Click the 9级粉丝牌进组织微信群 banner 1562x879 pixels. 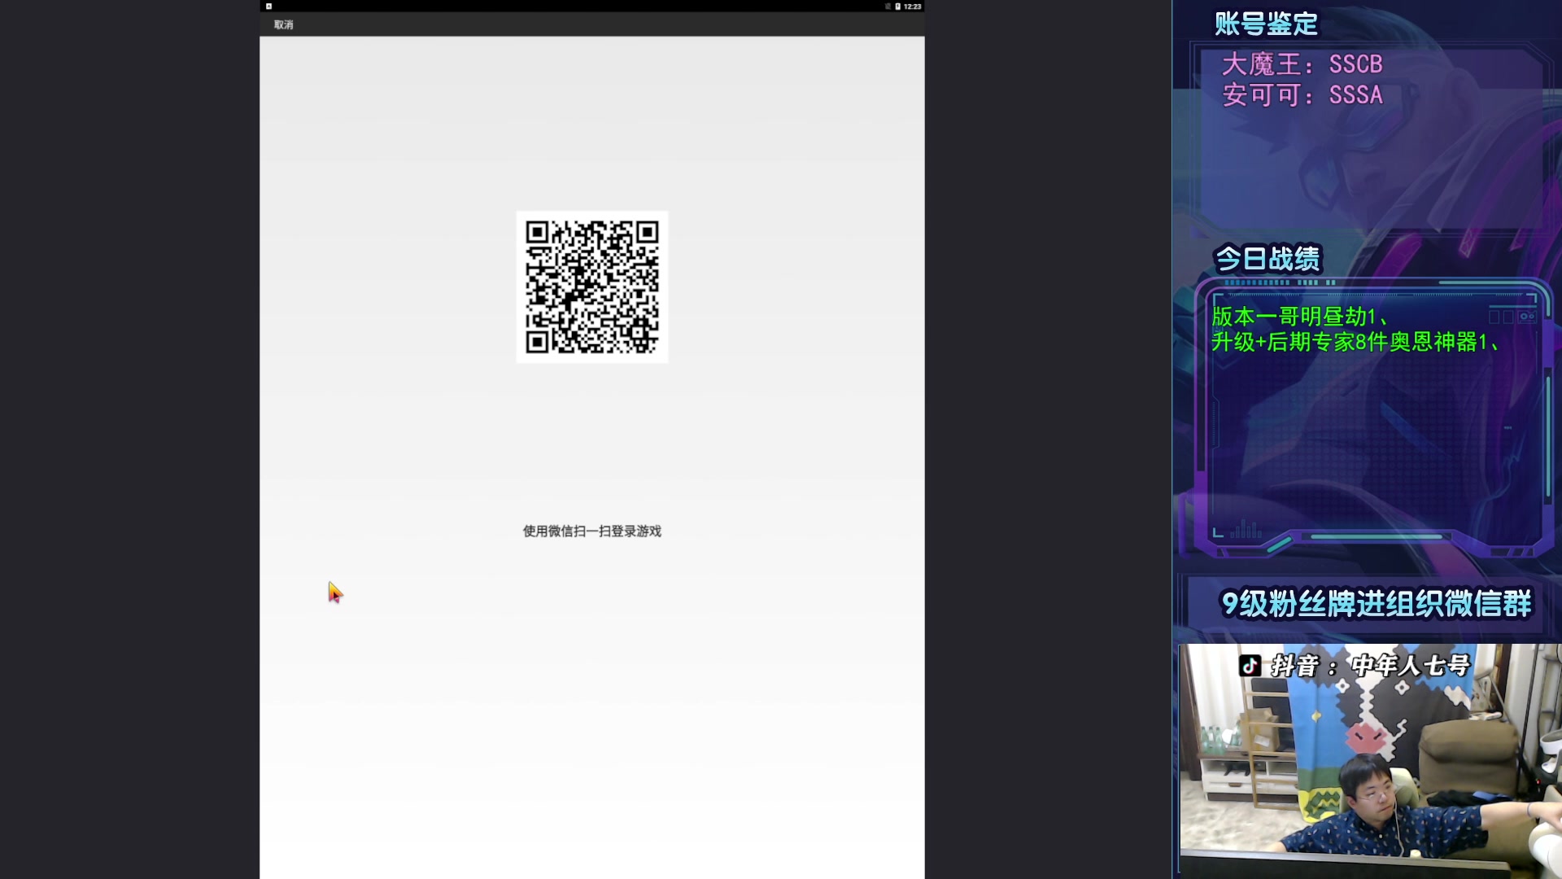point(1376,604)
